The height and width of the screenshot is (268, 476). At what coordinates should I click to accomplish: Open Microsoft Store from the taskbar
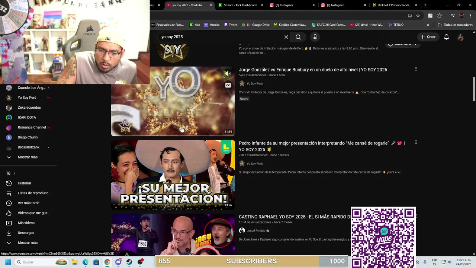pyautogui.click(x=96, y=262)
